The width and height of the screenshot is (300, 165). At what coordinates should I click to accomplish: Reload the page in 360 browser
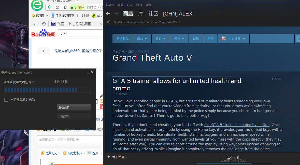point(57,7)
